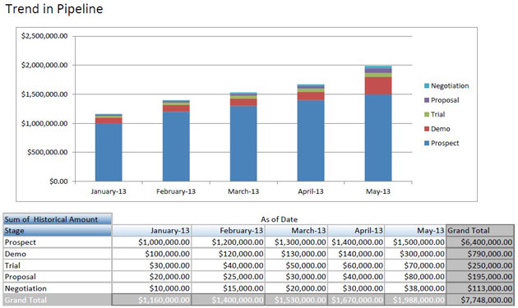The height and width of the screenshot is (308, 518).
Task: Select the Prospect legend label
Action: (x=445, y=143)
